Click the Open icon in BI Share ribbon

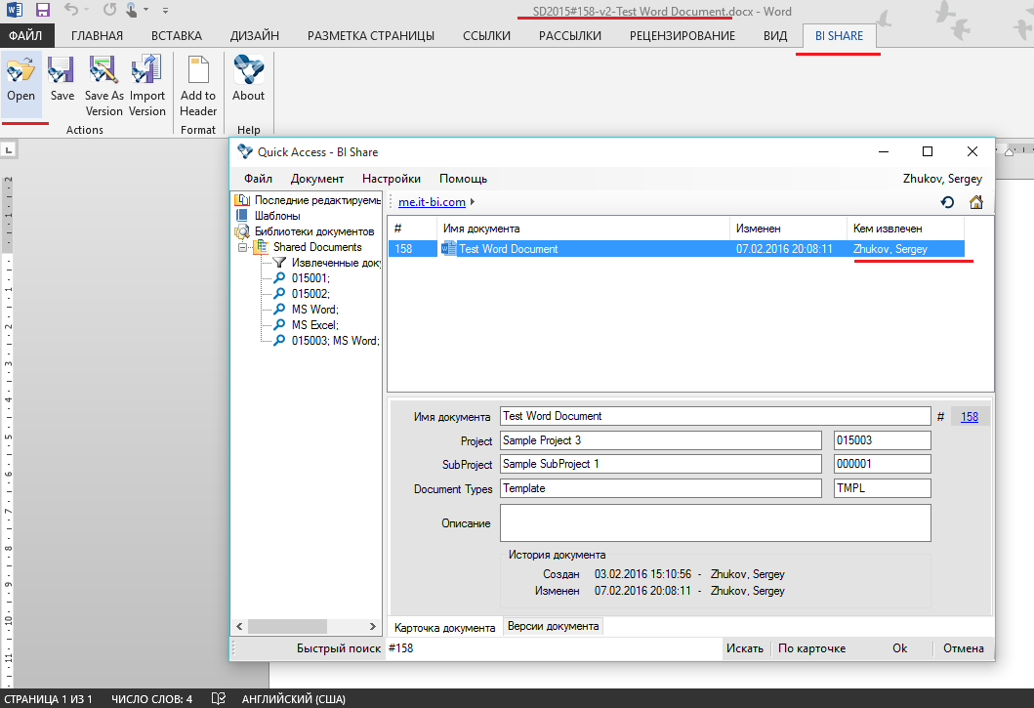click(x=21, y=70)
